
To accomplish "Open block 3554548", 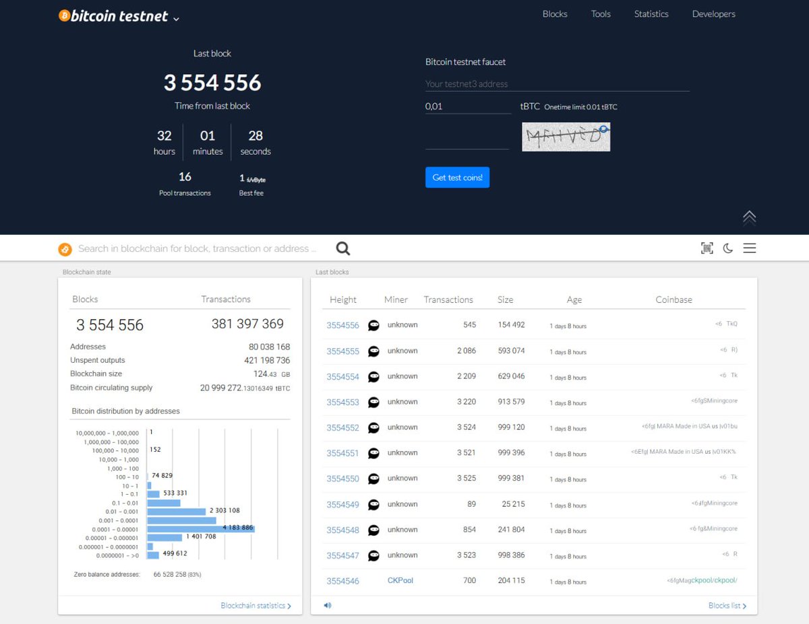I will pos(343,530).
